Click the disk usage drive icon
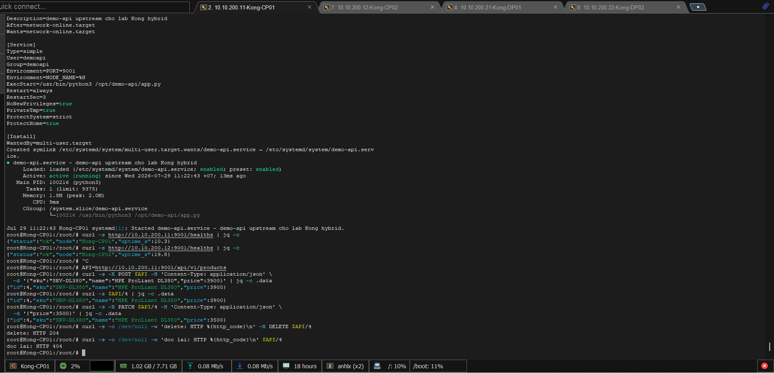 [377, 366]
